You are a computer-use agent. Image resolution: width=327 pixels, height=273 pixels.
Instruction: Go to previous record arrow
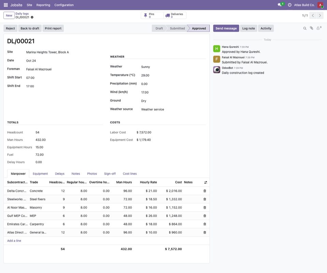pos(313,15)
